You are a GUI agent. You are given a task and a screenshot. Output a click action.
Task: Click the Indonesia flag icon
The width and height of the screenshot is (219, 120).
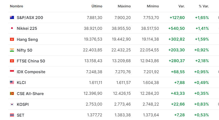click(x=12, y=72)
